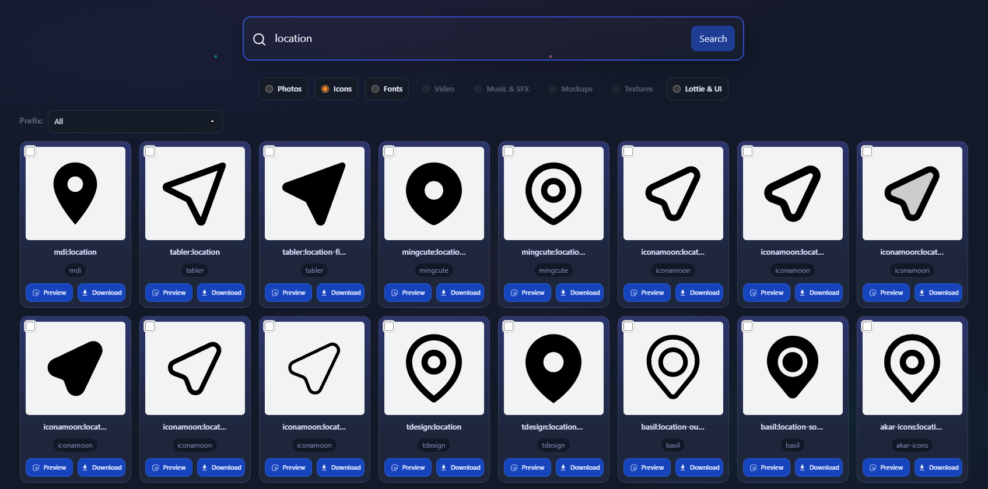Image resolution: width=988 pixels, height=489 pixels.
Task: Select the Textures category
Action: click(x=633, y=89)
